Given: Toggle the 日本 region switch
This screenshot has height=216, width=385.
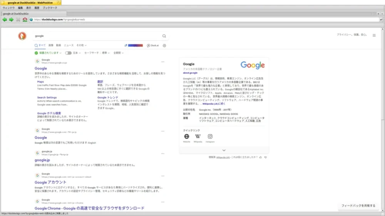Looking at the screenshot, I should [68, 53].
